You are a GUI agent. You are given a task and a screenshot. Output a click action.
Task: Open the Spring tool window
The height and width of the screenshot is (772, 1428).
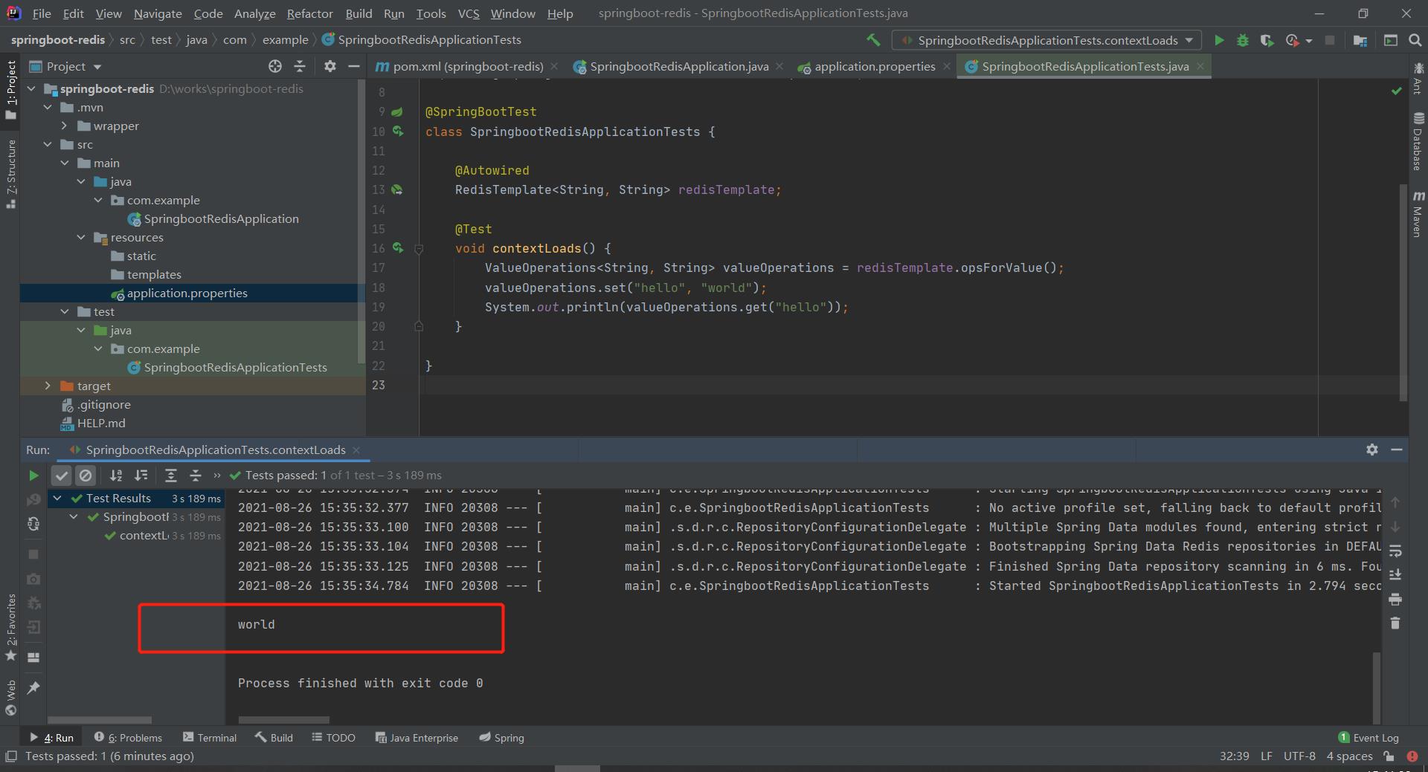coord(502,738)
